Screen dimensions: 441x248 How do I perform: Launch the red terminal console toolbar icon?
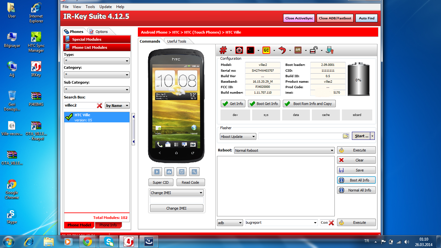point(251,50)
